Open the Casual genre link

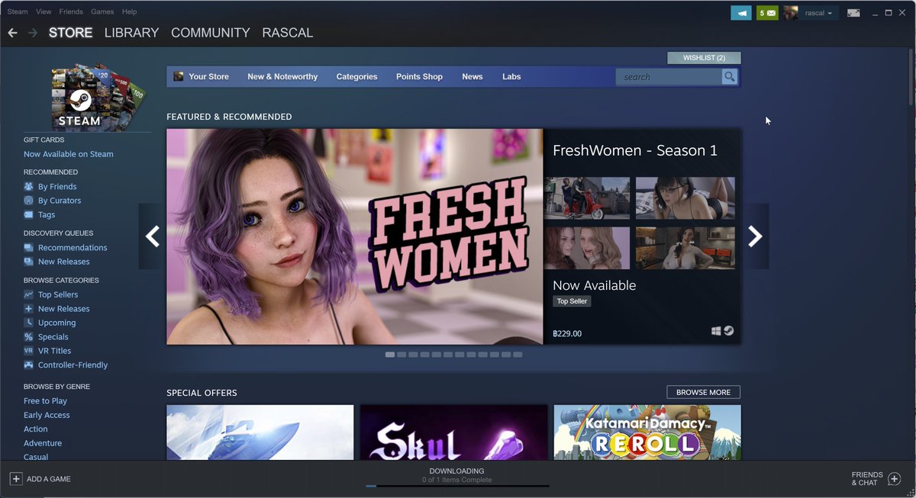(x=36, y=457)
